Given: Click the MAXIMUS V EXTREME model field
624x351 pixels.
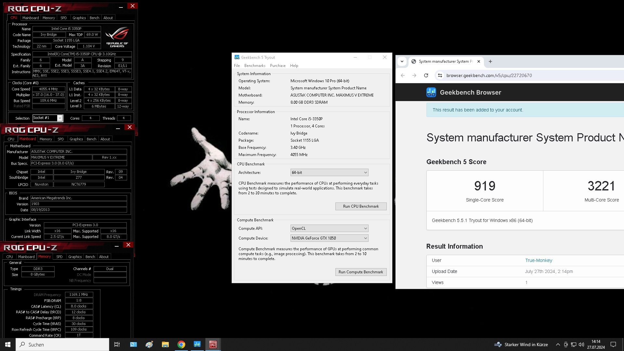Looking at the screenshot, I should pyautogui.click(x=61, y=157).
